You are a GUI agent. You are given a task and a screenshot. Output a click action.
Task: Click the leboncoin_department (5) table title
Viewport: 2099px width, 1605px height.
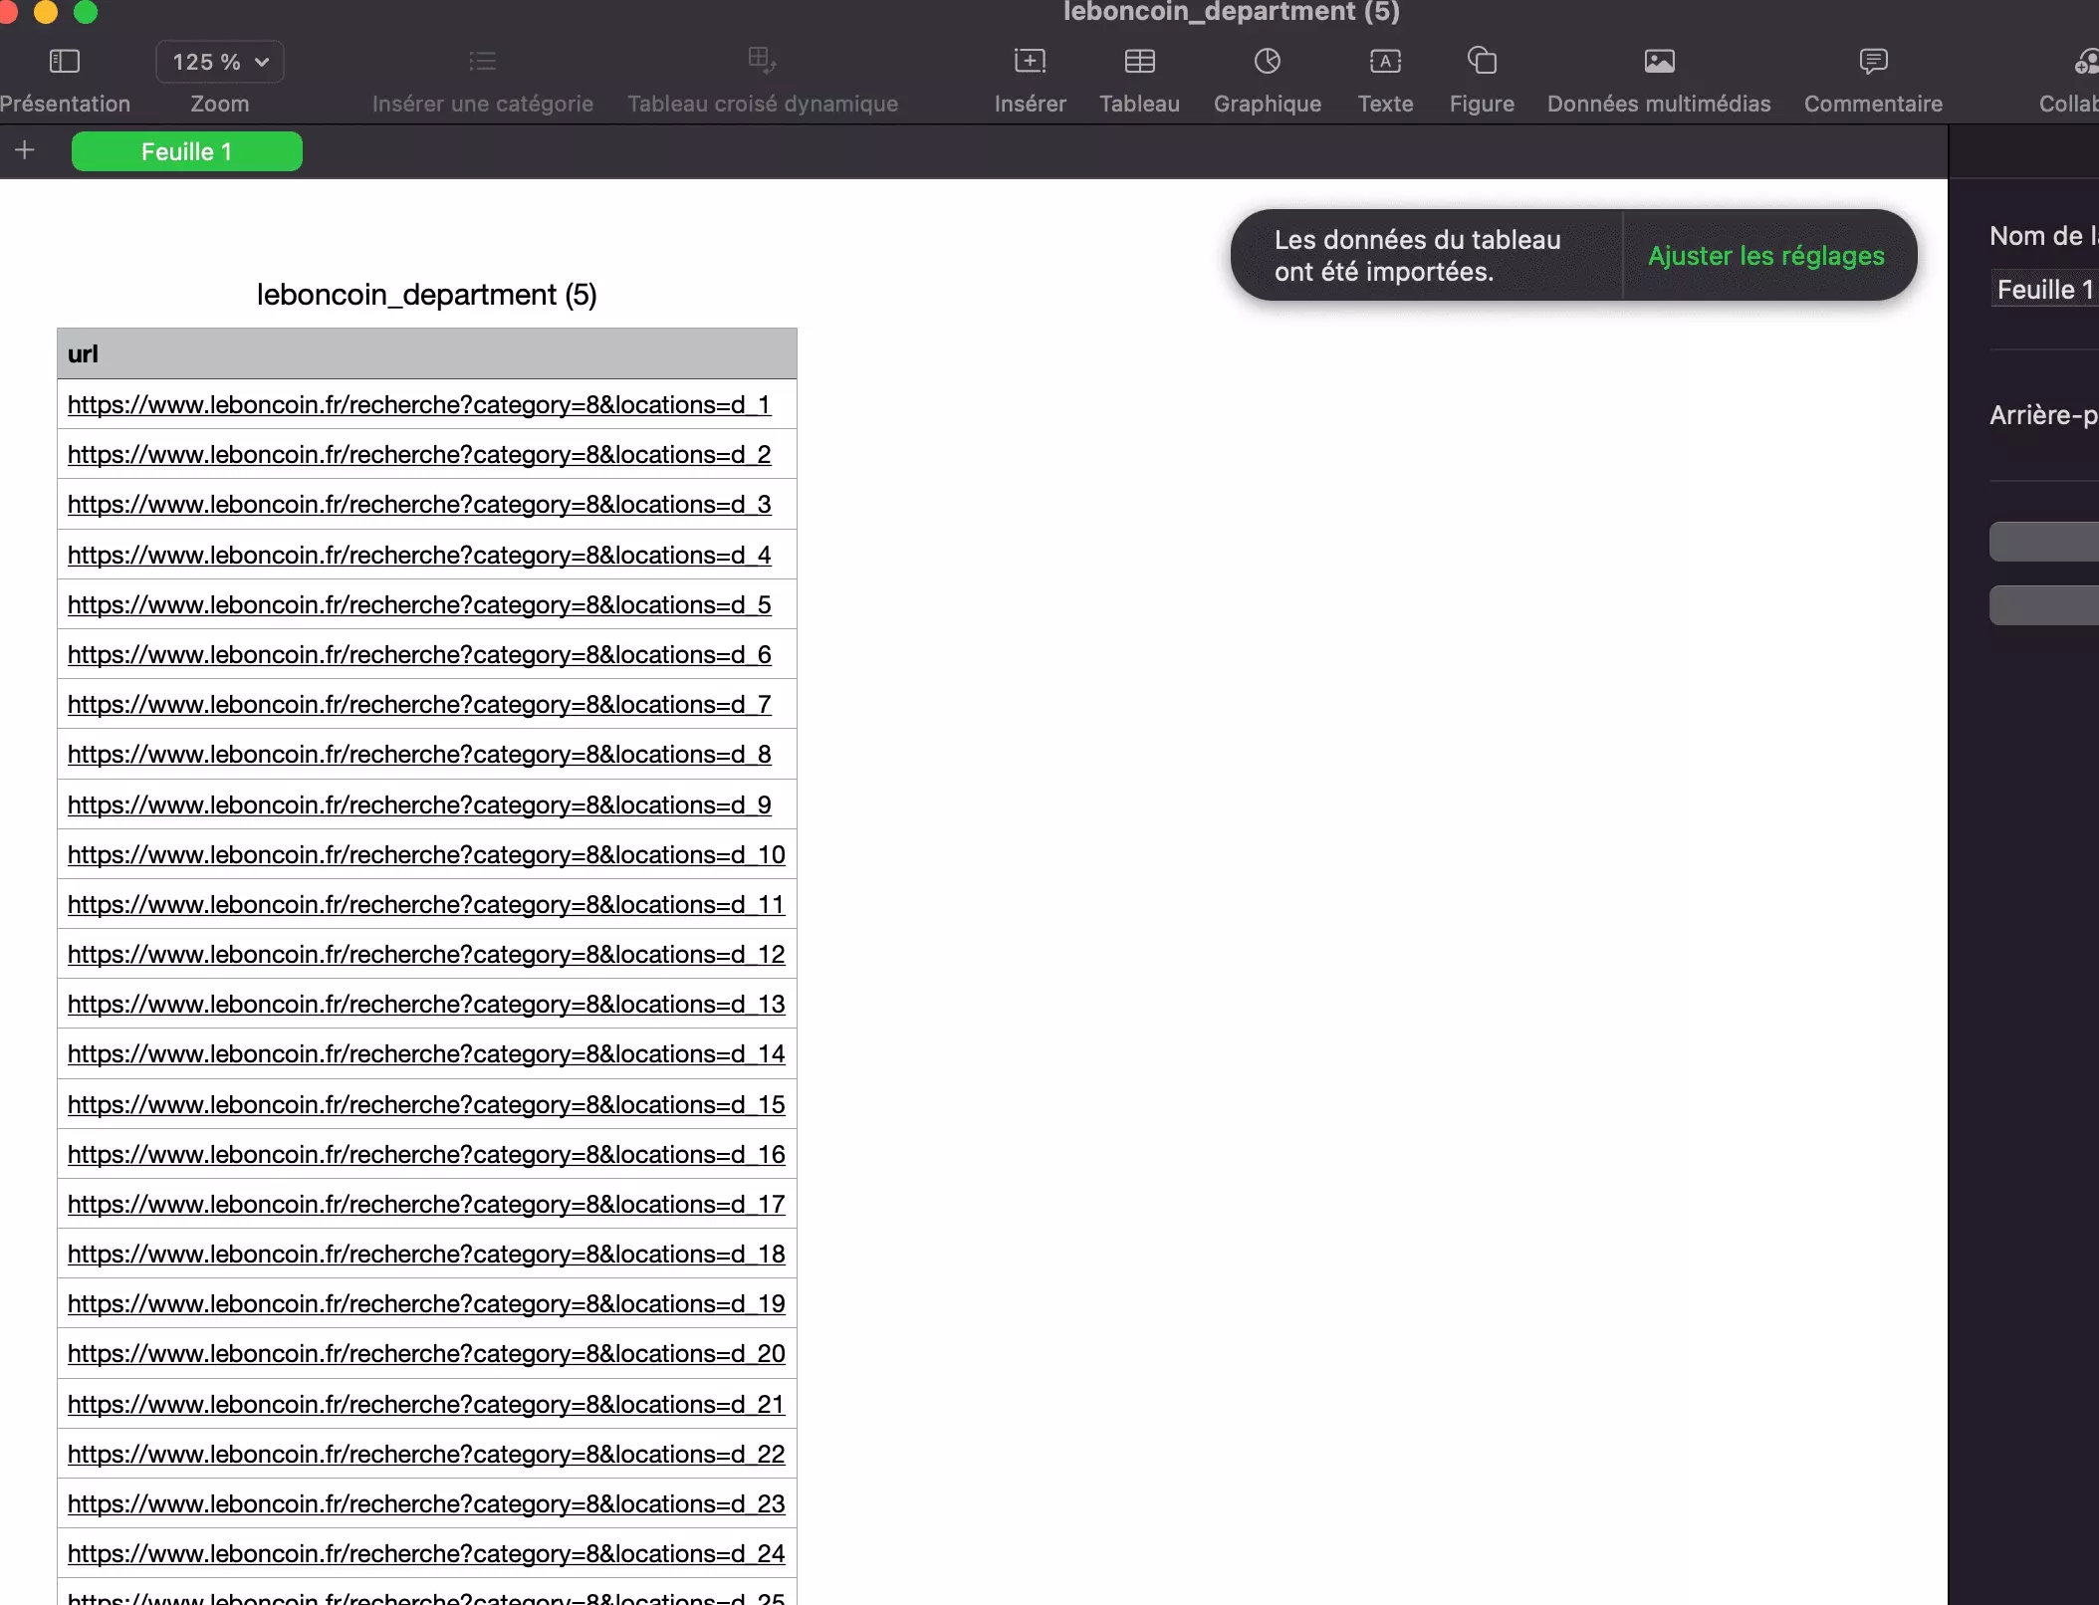[426, 295]
